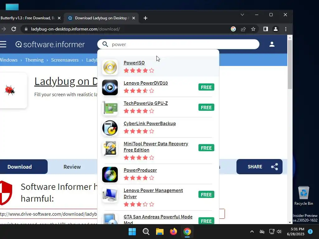Click the Lenovo PowerDVD10 eye icon

click(110, 87)
